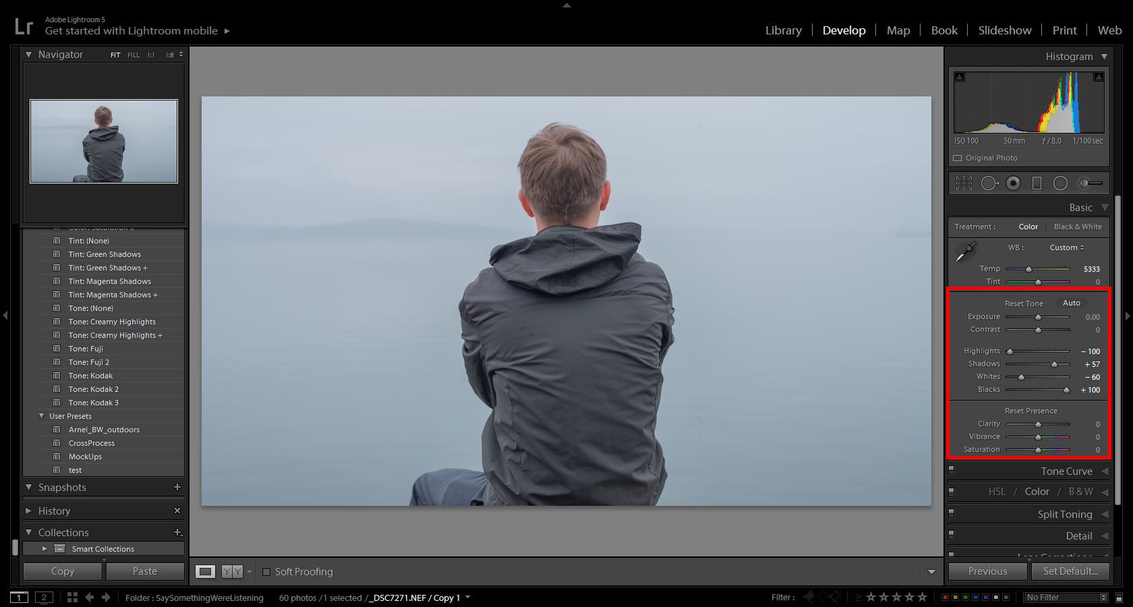Viewport: 1133px width, 607px height.
Task: Go back using filmstrip left arrow
Action: click(x=89, y=598)
